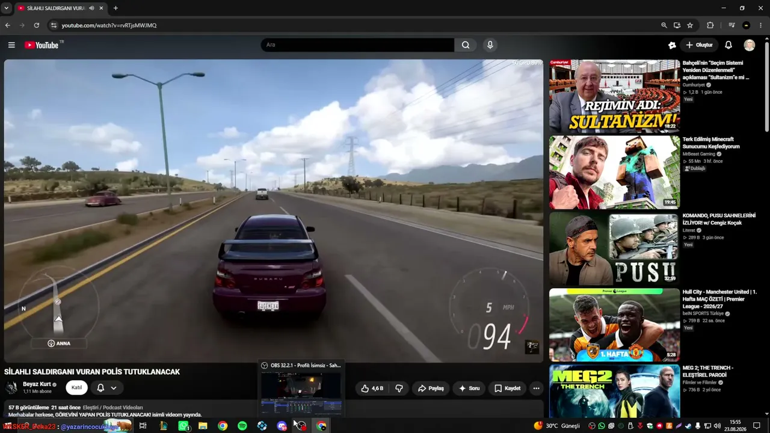Open Chrome zoom magnifier in address bar
The height and width of the screenshot is (433, 770).
[664, 25]
